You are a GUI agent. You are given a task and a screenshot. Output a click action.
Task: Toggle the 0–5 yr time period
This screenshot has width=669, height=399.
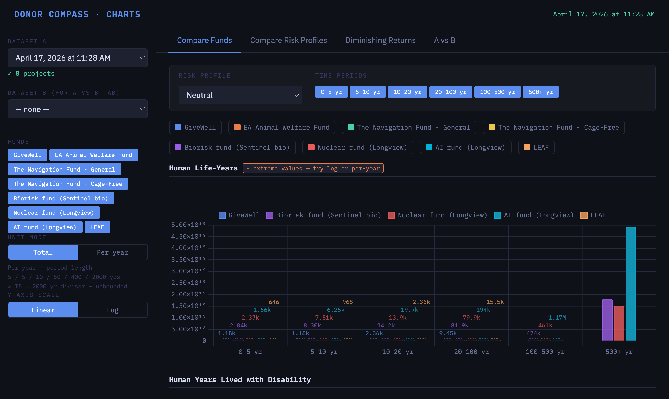tap(331, 92)
